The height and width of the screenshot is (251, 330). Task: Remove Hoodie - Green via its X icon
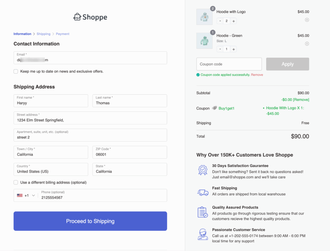pyautogui.click(x=307, y=43)
